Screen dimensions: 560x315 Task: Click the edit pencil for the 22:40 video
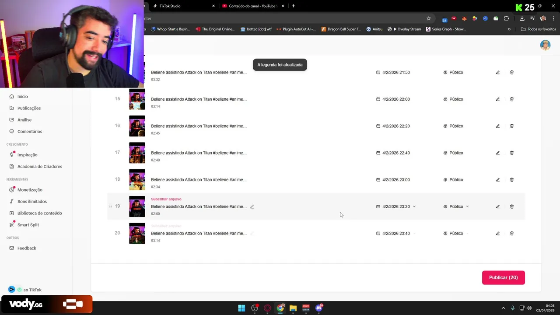(497, 153)
